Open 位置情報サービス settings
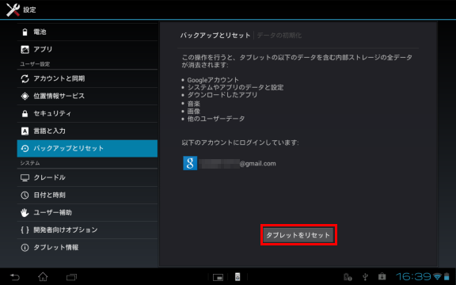This screenshot has height=285, width=456. [x=87, y=96]
